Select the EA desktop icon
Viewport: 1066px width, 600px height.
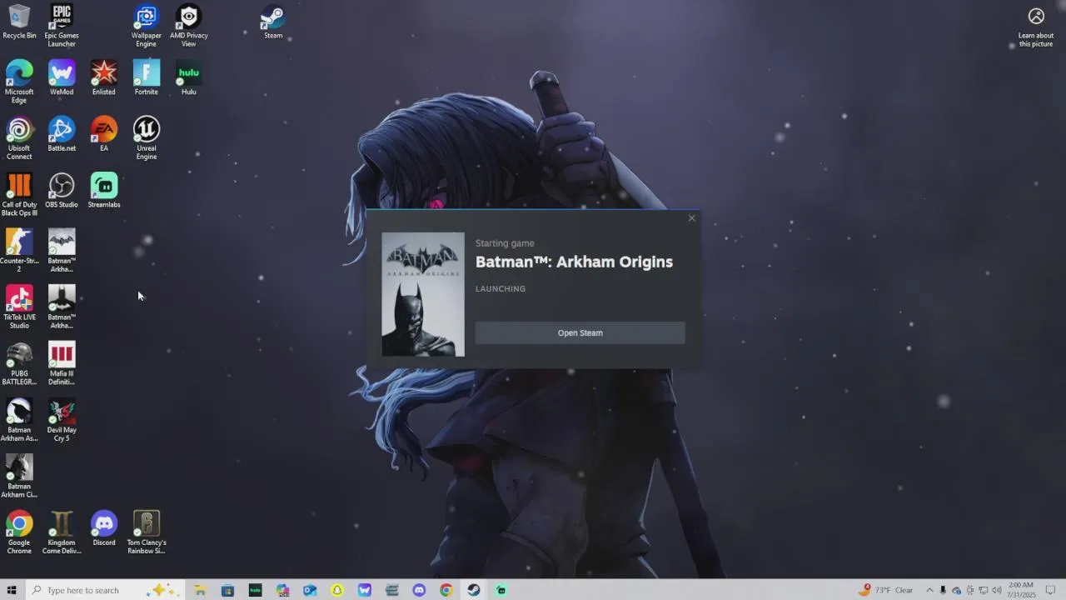[x=104, y=134]
